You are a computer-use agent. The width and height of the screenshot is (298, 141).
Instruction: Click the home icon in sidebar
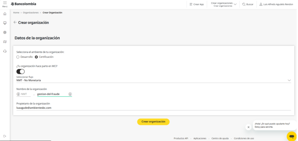(x=5, y=14)
